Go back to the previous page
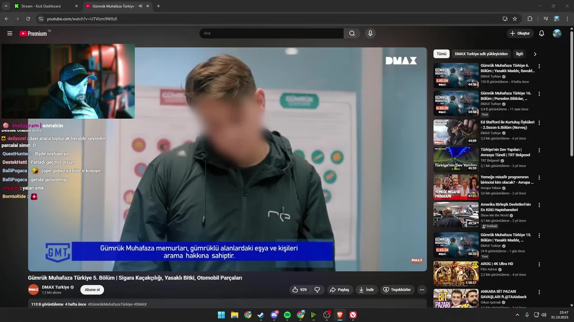The width and height of the screenshot is (574, 322). [6, 19]
